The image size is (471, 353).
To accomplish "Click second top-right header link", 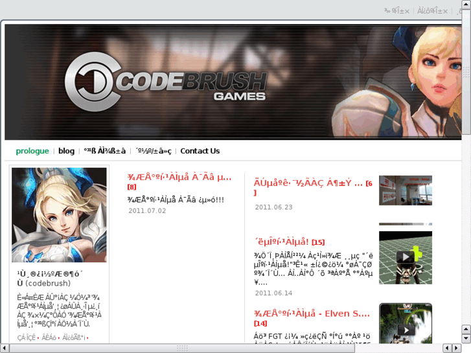I will pyautogui.click(x=433, y=11).
